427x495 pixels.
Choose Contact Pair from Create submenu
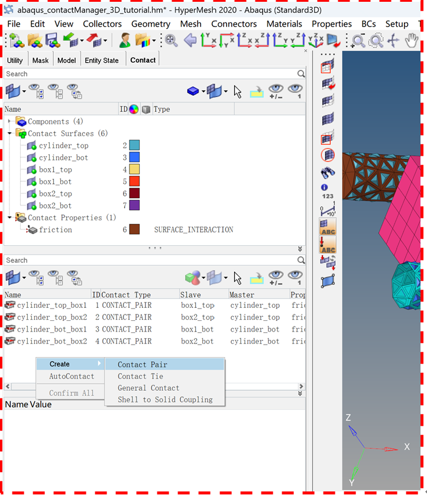(164, 364)
